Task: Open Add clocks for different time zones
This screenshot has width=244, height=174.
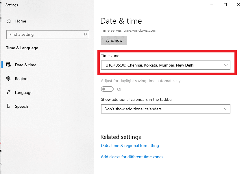Action: 132,157
